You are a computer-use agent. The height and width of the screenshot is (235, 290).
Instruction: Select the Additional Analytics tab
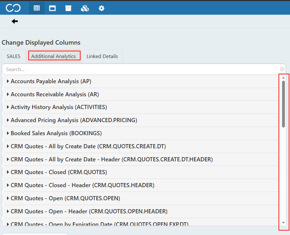coord(53,56)
